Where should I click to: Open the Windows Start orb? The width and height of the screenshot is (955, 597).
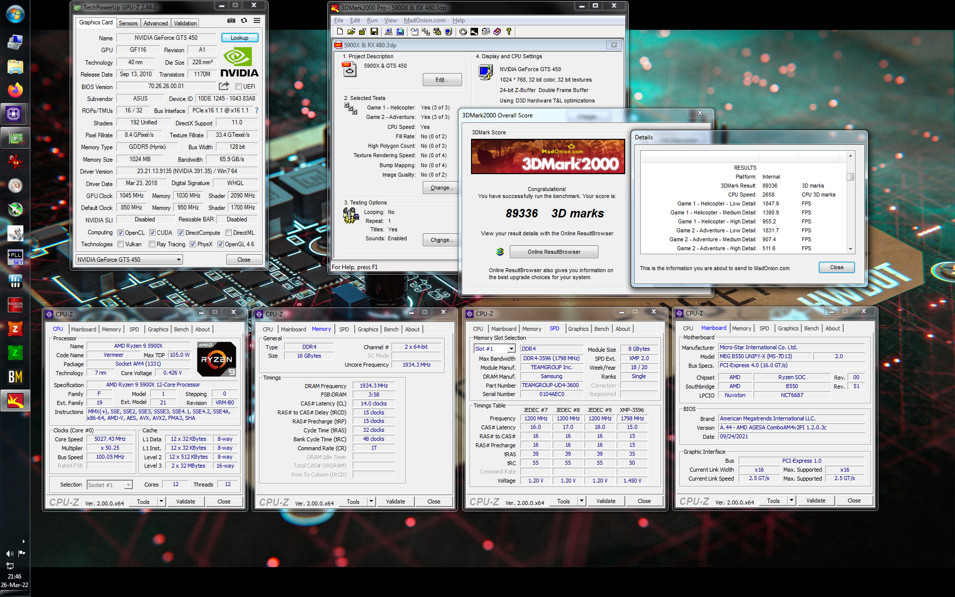(x=15, y=14)
